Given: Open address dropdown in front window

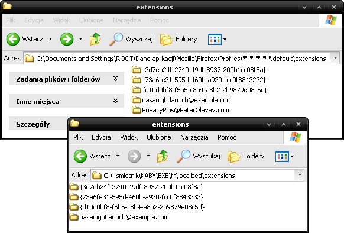Looking at the screenshot, I should pos(300,175).
